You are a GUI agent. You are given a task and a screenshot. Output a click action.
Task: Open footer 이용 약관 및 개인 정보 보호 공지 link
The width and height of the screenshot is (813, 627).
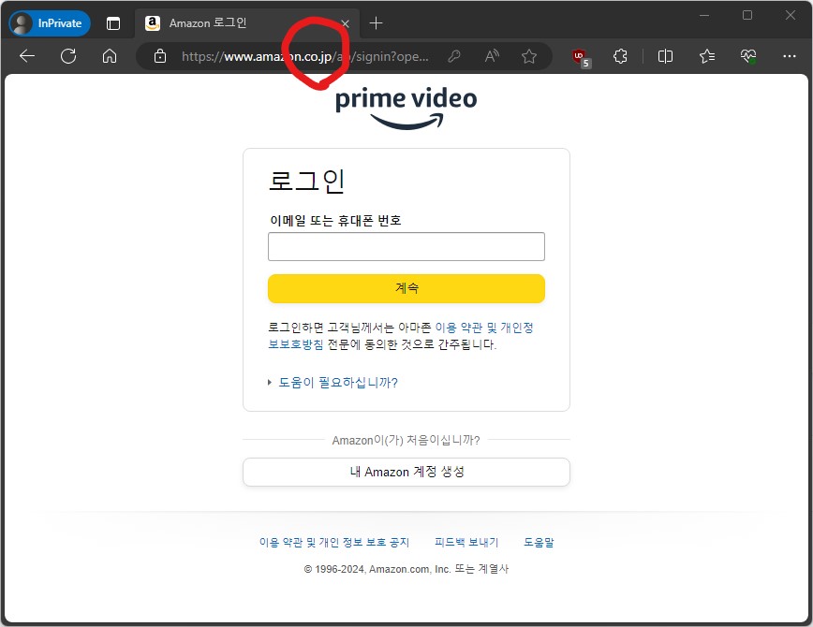point(334,543)
